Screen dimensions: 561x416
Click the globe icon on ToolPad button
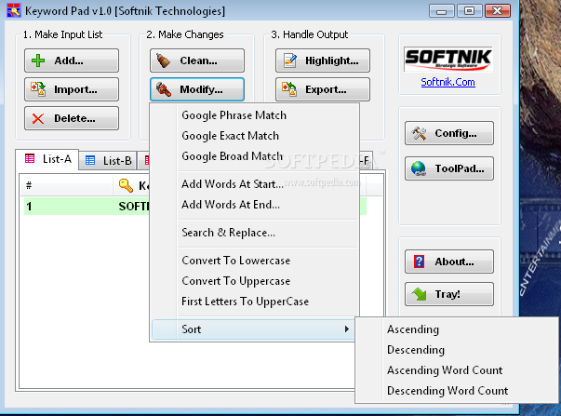(419, 168)
